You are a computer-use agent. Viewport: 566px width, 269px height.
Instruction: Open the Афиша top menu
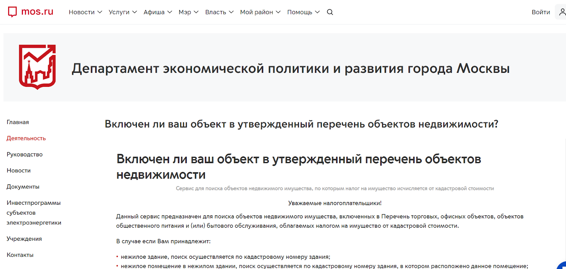coord(154,12)
